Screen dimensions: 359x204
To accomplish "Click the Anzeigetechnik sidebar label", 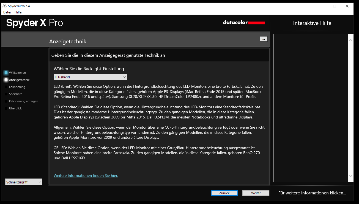I will 19,80.
